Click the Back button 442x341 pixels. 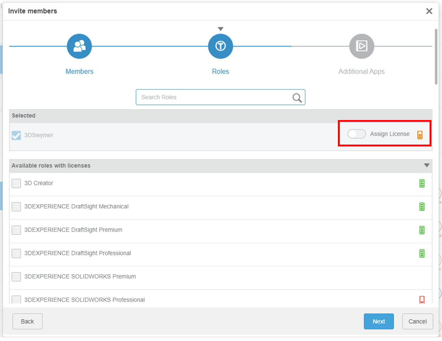(27, 321)
